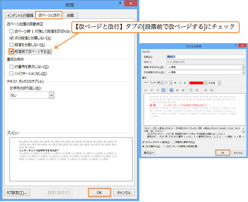Align text right in style dialog
The width and height of the screenshot is (248, 202).
coord(157,90)
